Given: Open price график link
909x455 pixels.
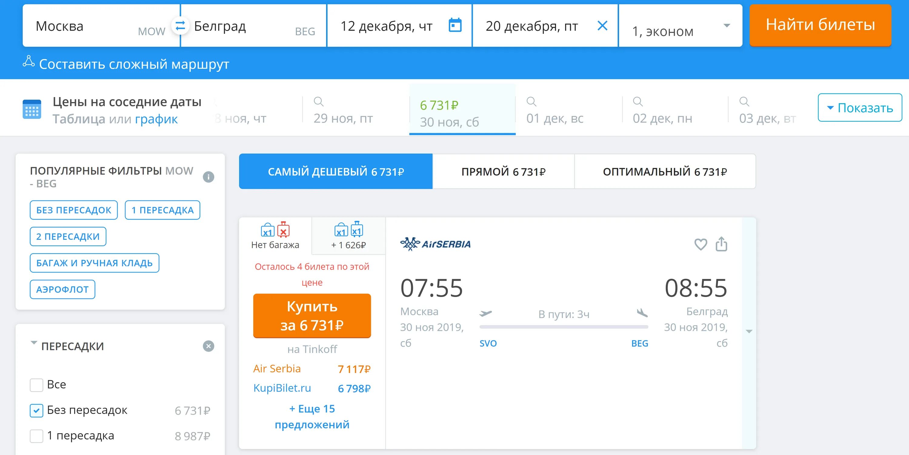Looking at the screenshot, I should [x=156, y=119].
